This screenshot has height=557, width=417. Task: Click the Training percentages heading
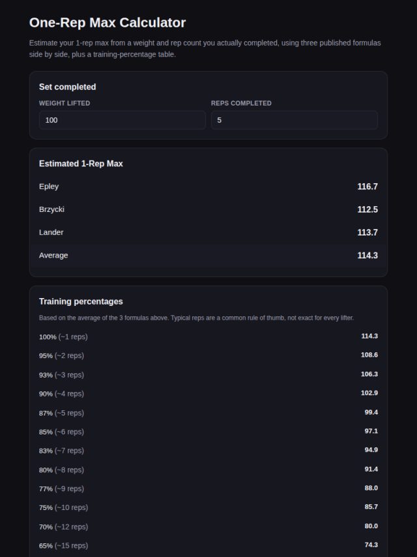click(x=81, y=301)
